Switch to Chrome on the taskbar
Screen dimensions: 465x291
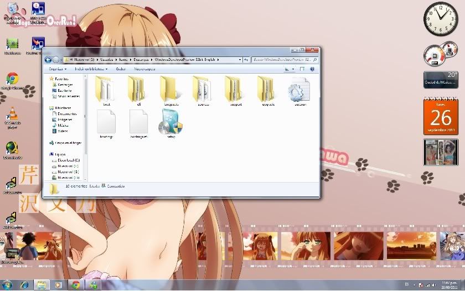pos(76,285)
